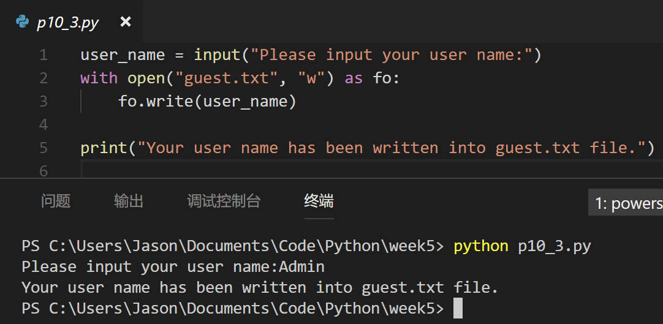Expand the 1: powershell terminal dropdown
The width and height of the screenshot is (663, 324).
tap(626, 203)
